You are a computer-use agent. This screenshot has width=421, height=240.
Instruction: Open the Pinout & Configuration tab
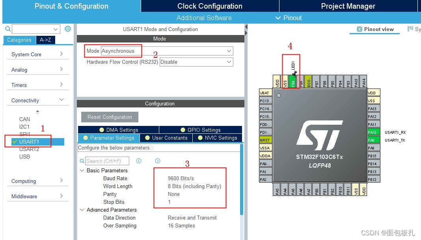pos(71,6)
